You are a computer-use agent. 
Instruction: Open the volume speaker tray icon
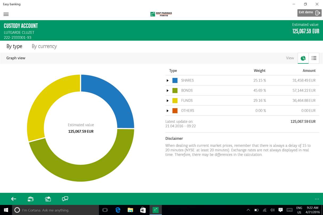tap(272, 210)
